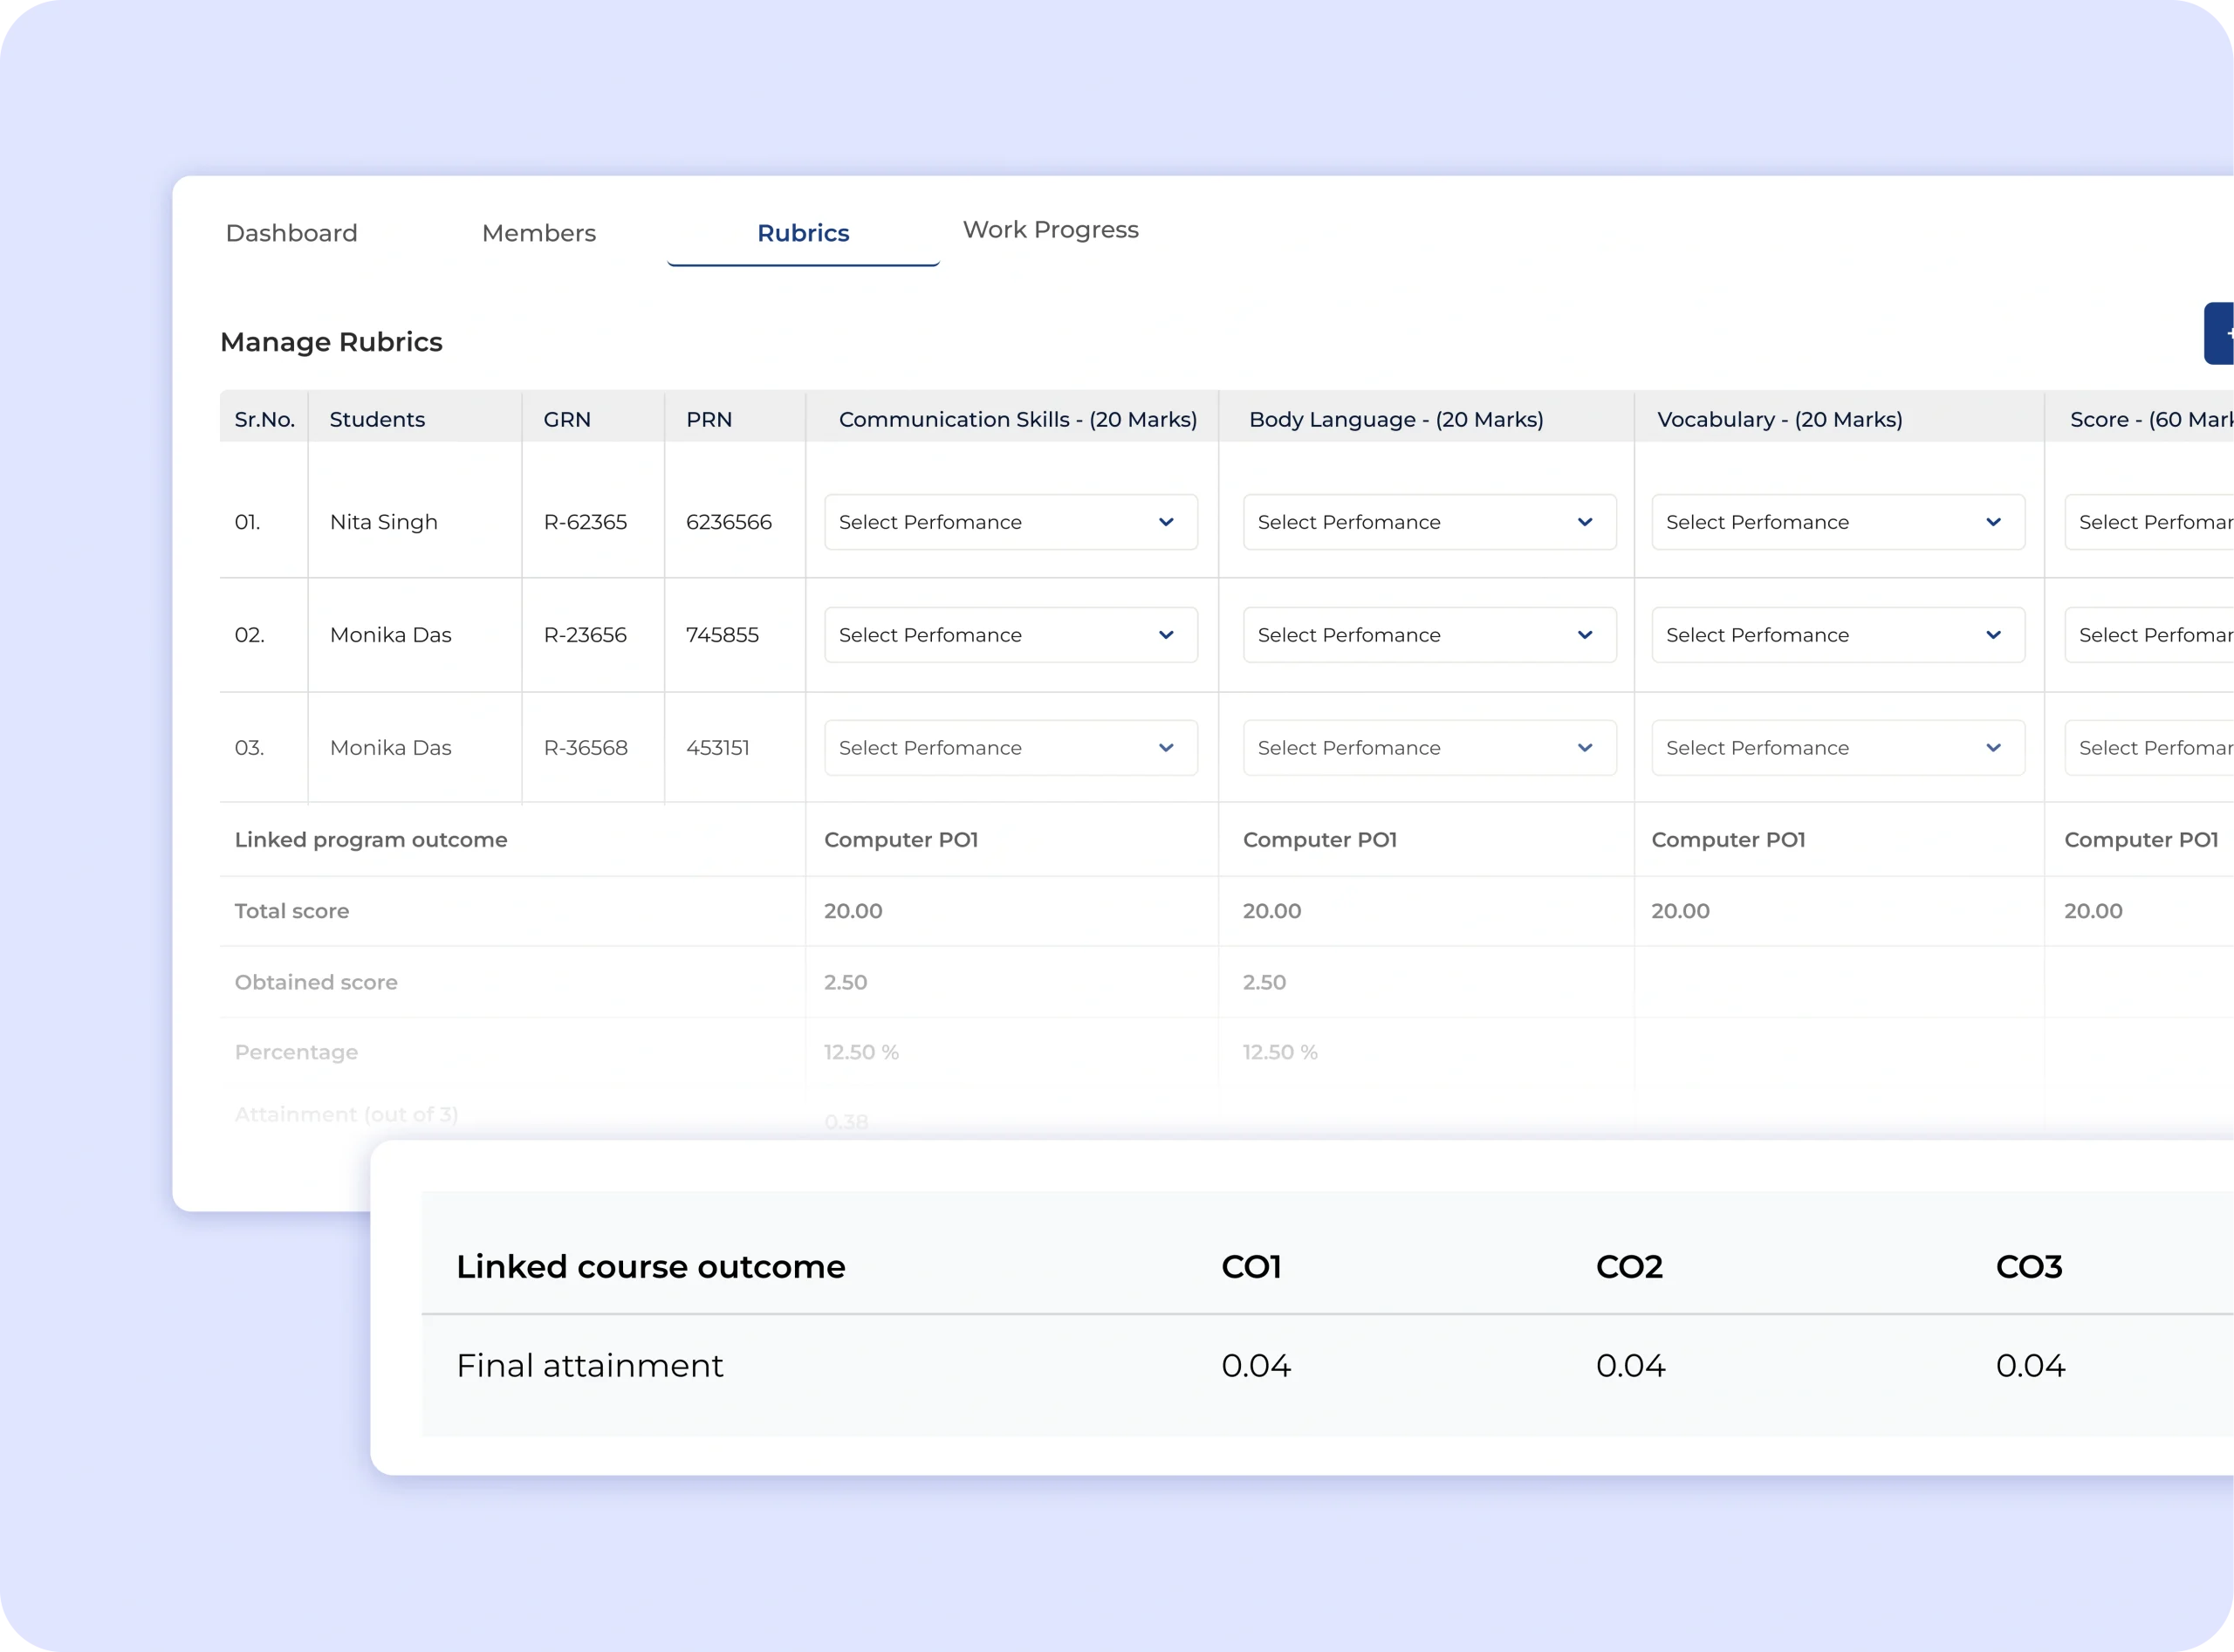The image size is (2234, 1652).
Task: Expand row 02 Body Language performance dropdown
Action: (1429, 635)
